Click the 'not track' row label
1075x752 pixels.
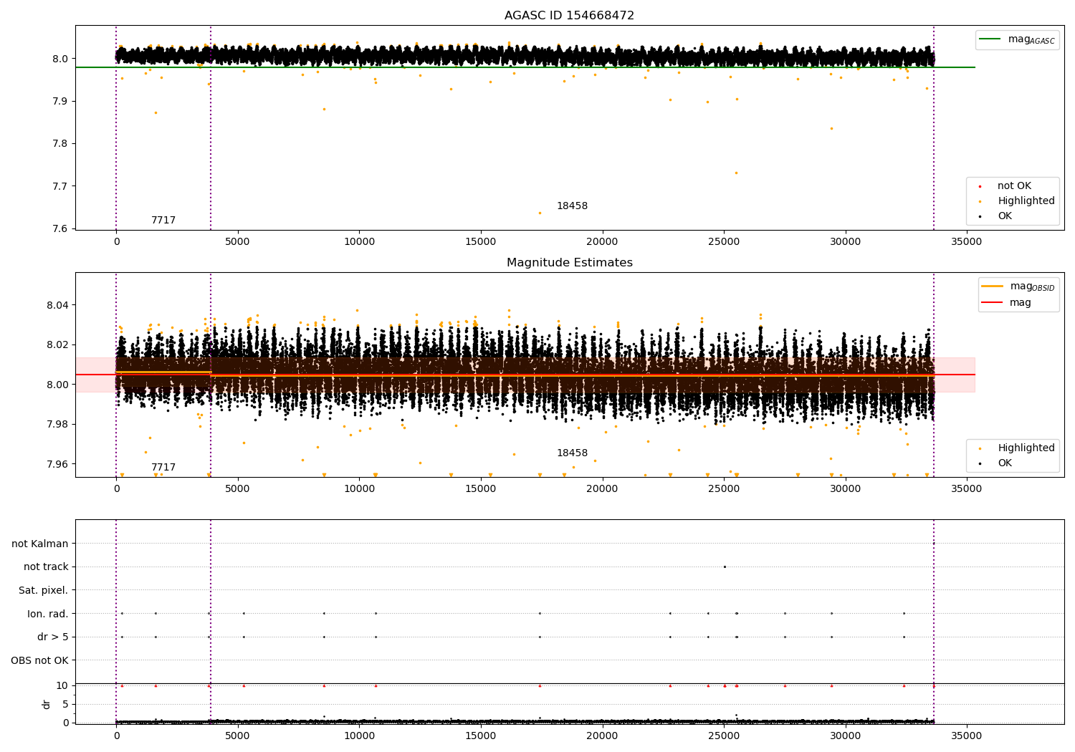tap(46, 567)
